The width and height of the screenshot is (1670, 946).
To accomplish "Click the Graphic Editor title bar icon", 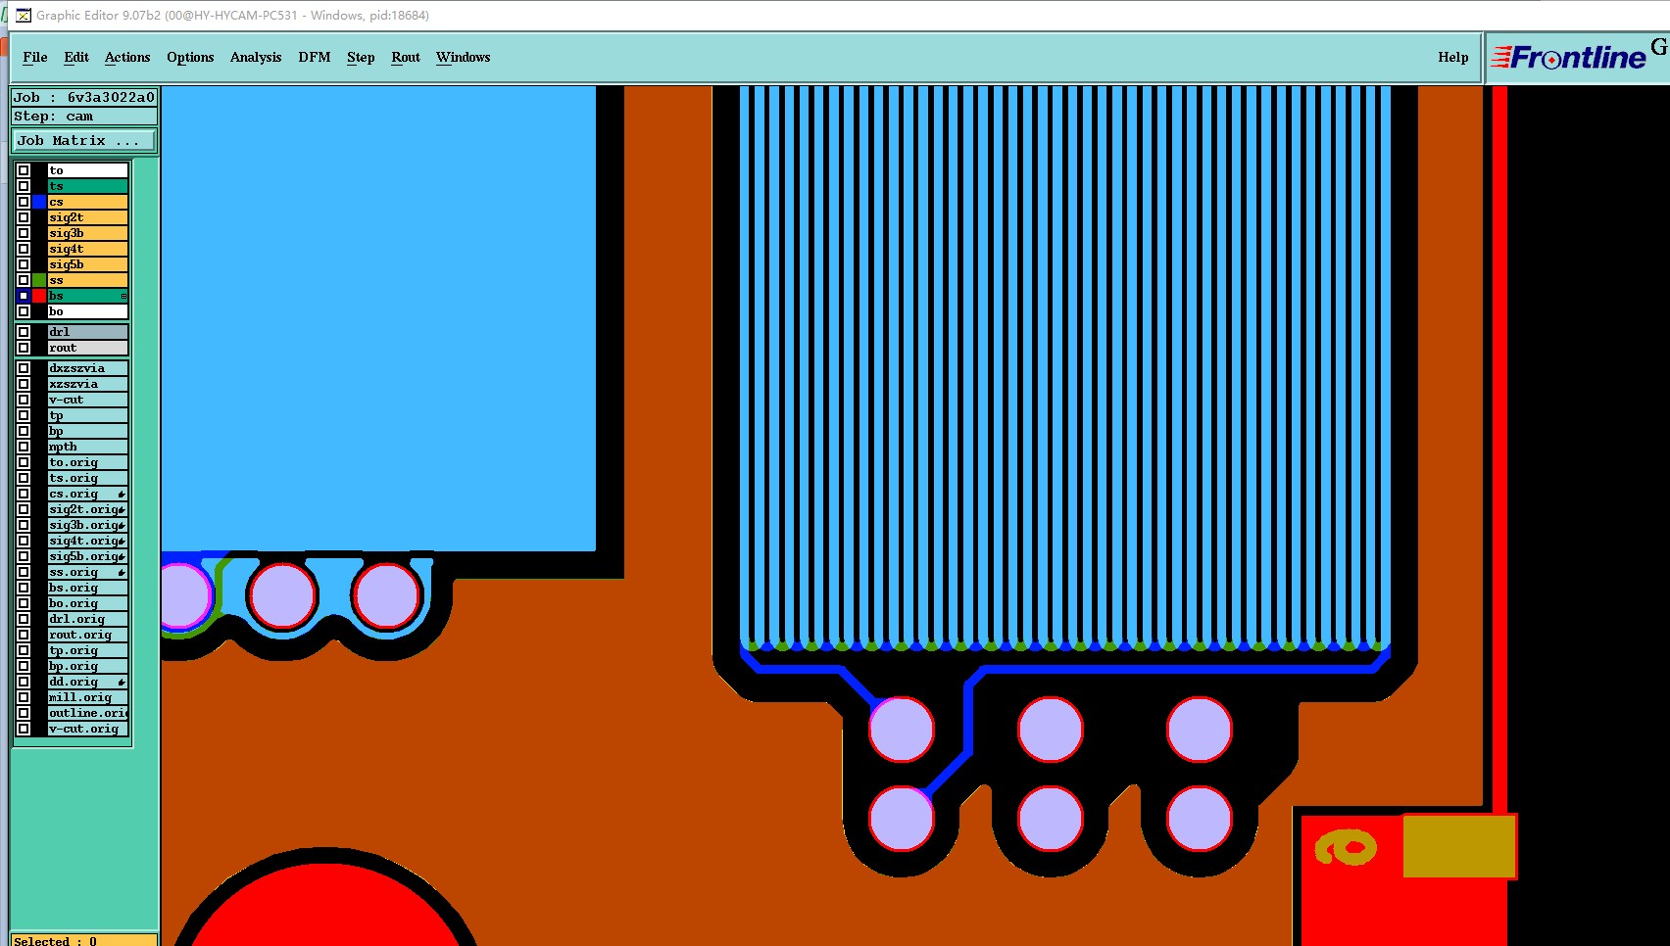I will (24, 15).
